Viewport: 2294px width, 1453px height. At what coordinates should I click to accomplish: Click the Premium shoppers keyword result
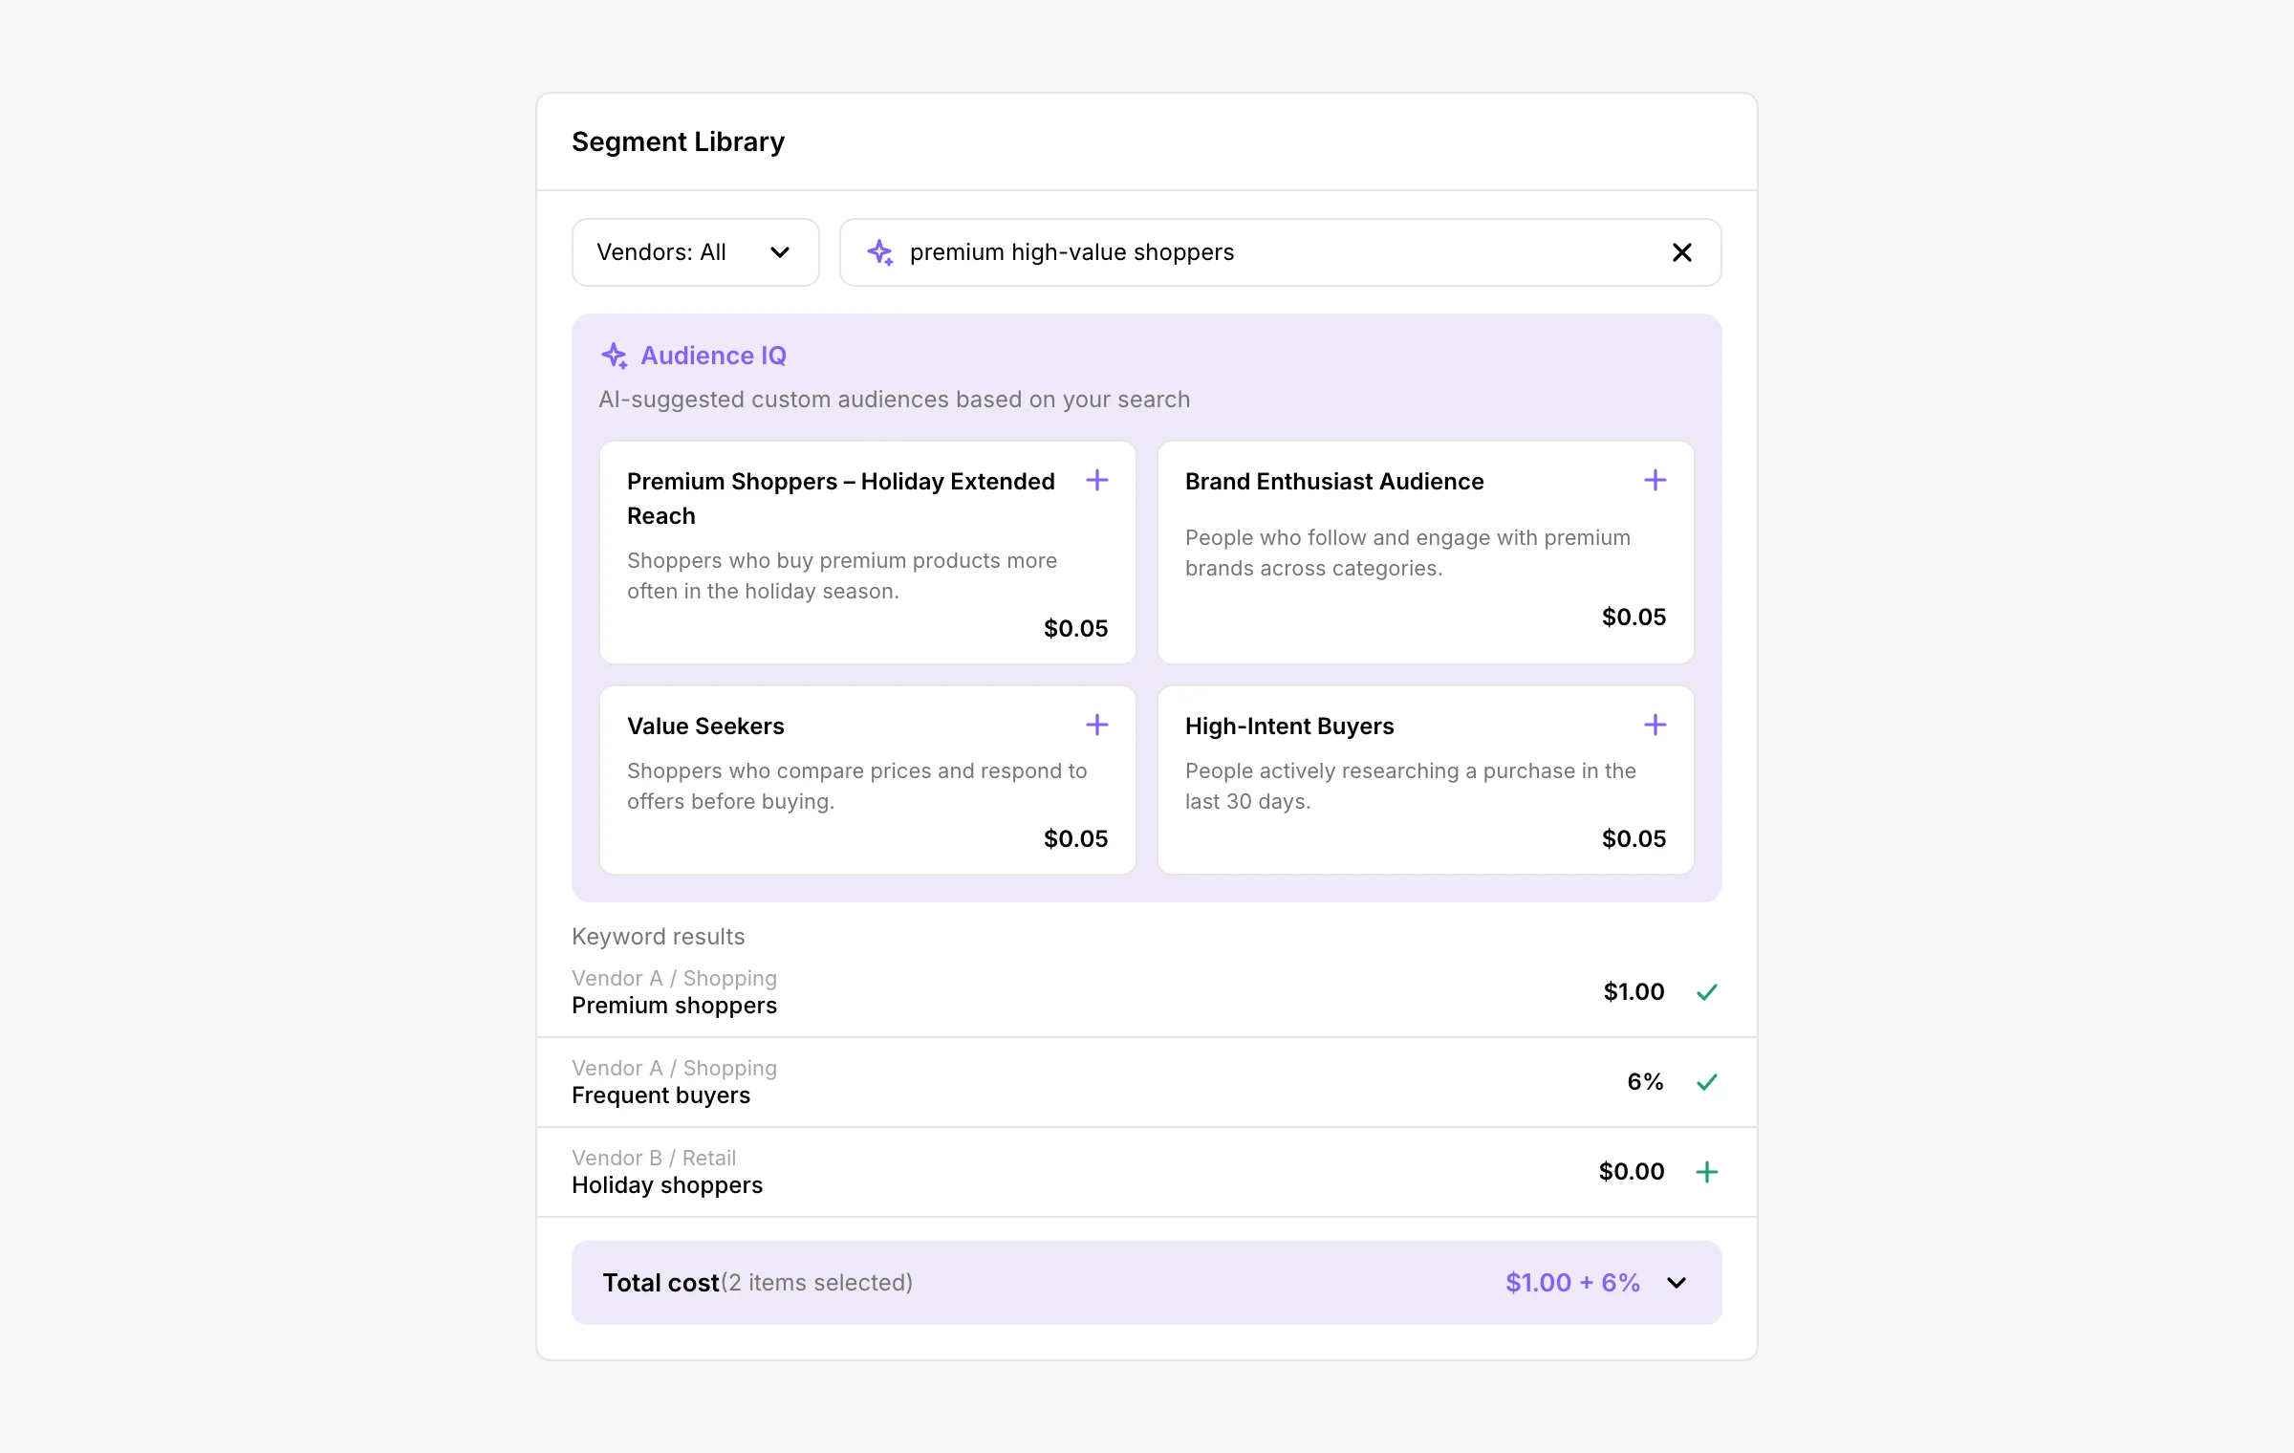pyautogui.click(x=1146, y=992)
